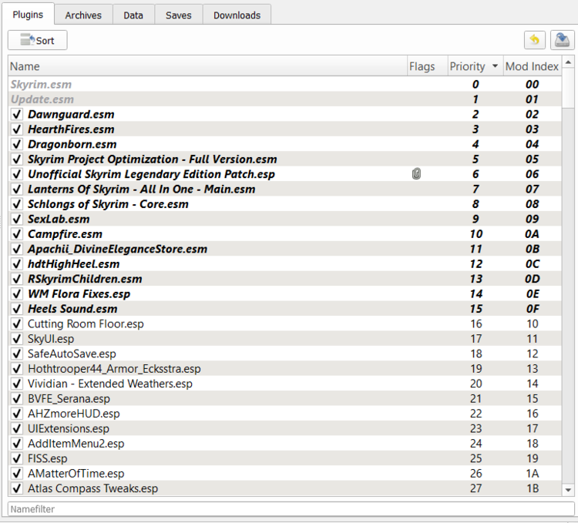Select Schlongs of Skyrim - Core.esm row
578x523 pixels.
(x=285, y=204)
